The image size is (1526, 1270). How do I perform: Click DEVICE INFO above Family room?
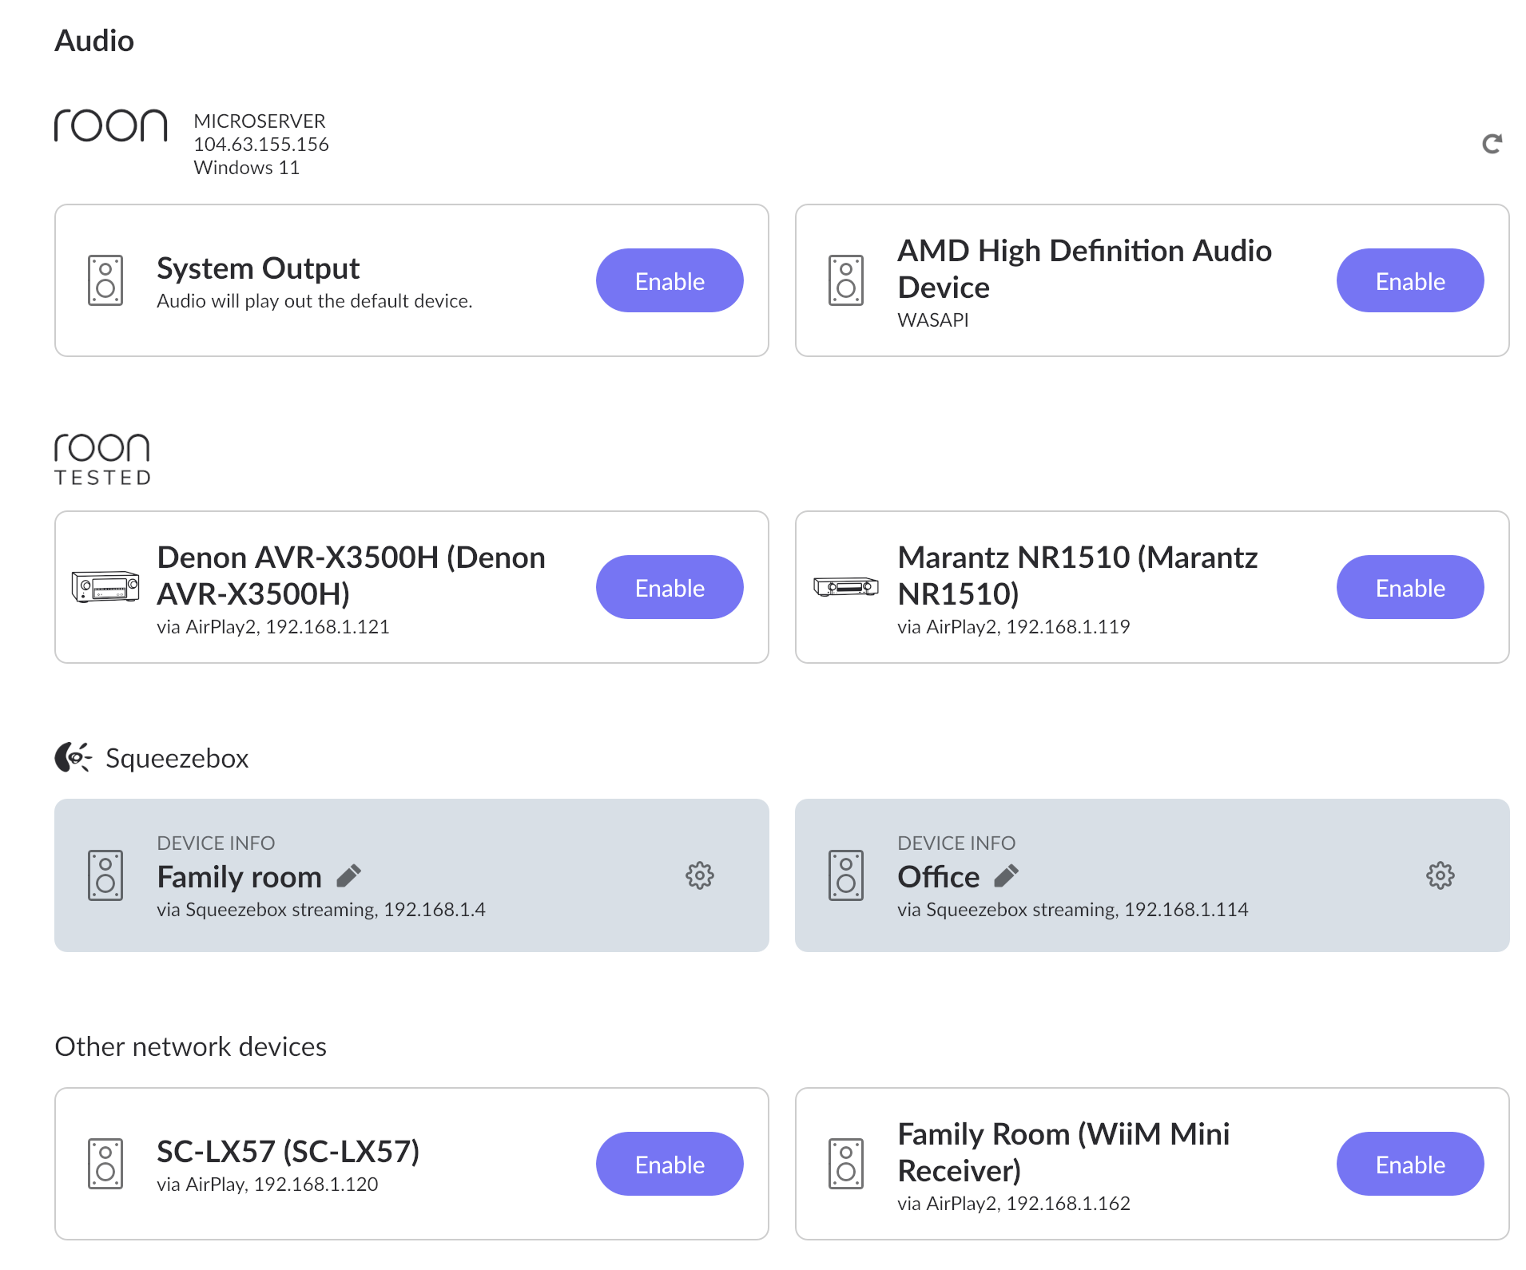pyautogui.click(x=216, y=843)
